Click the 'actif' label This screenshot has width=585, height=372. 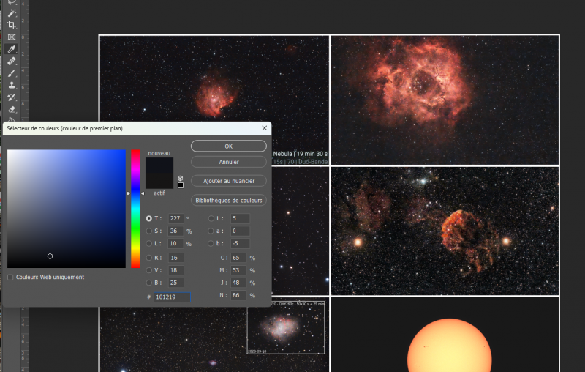(159, 193)
